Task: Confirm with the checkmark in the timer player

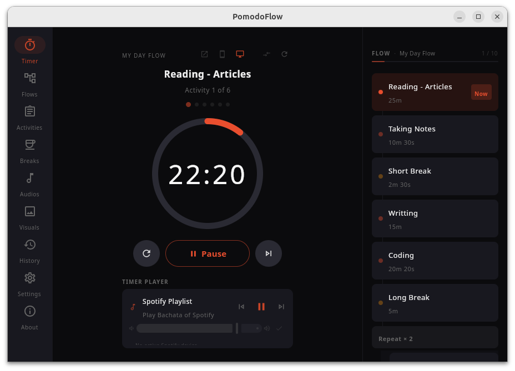Action: pos(278,328)
